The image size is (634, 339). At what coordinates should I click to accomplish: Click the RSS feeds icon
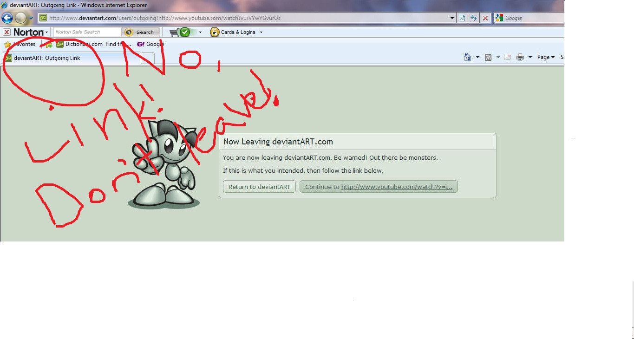pyautogui.click(x=488, y=57)
